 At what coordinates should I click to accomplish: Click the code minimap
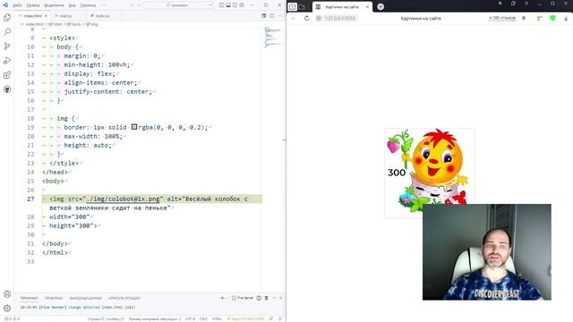click(273, 38)
